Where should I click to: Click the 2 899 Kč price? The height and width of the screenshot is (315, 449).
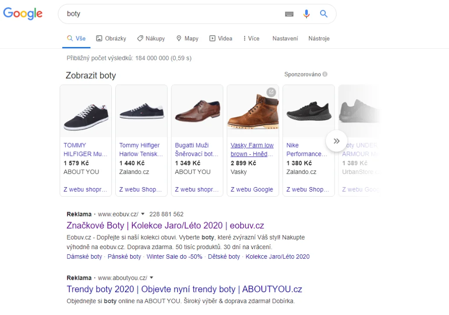pos(243,163)
